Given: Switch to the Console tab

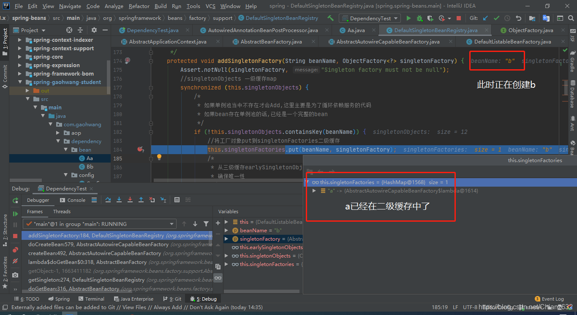Looking at the screenshot, I should [x=73, y=200].
